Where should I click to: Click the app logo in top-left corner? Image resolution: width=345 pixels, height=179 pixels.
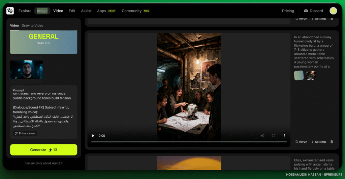[x=10, y=11]
